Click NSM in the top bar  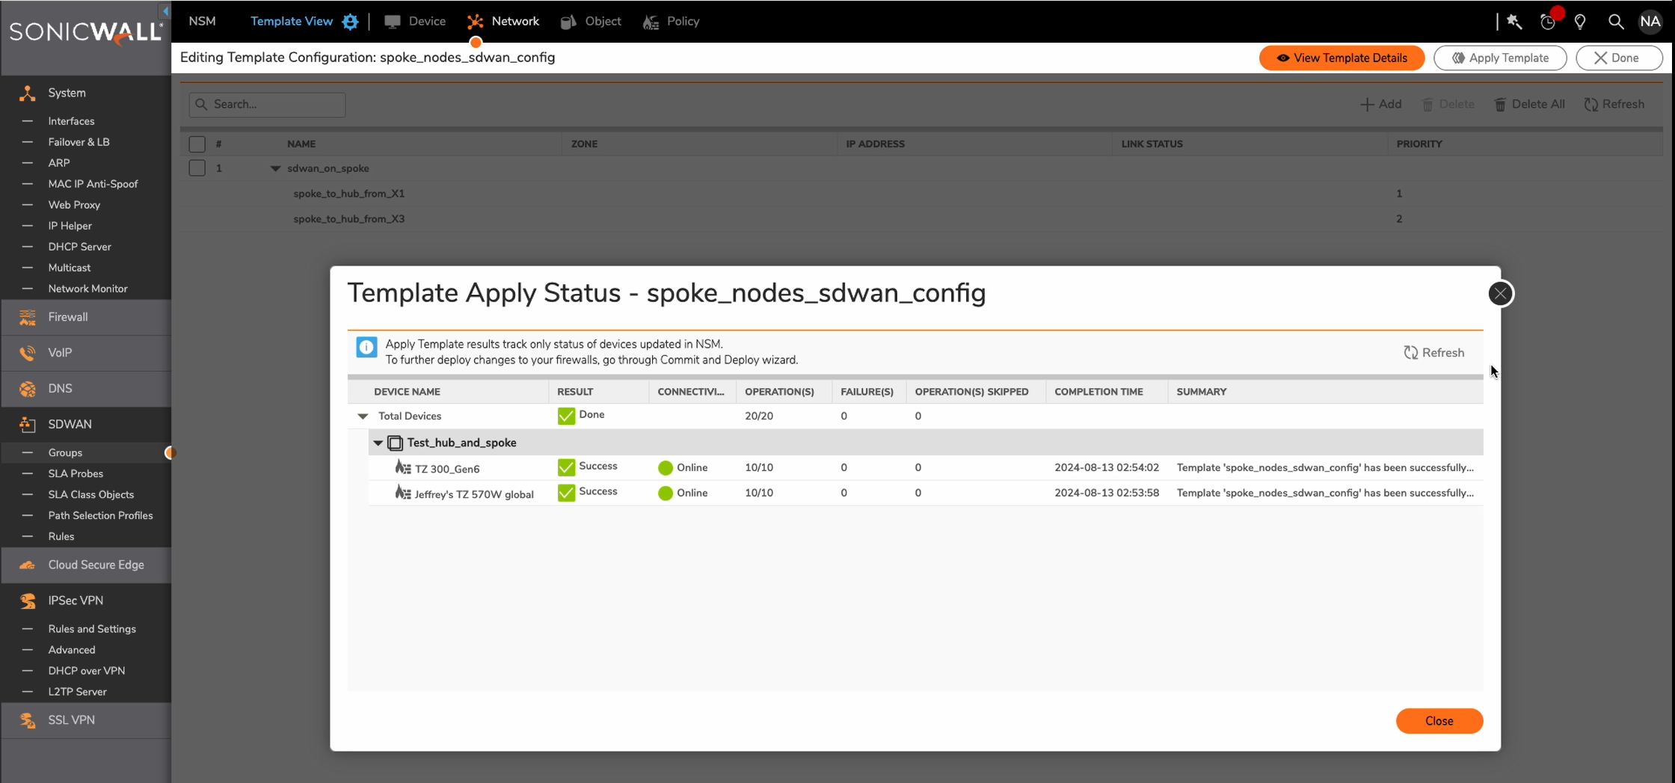click(202, 21)
